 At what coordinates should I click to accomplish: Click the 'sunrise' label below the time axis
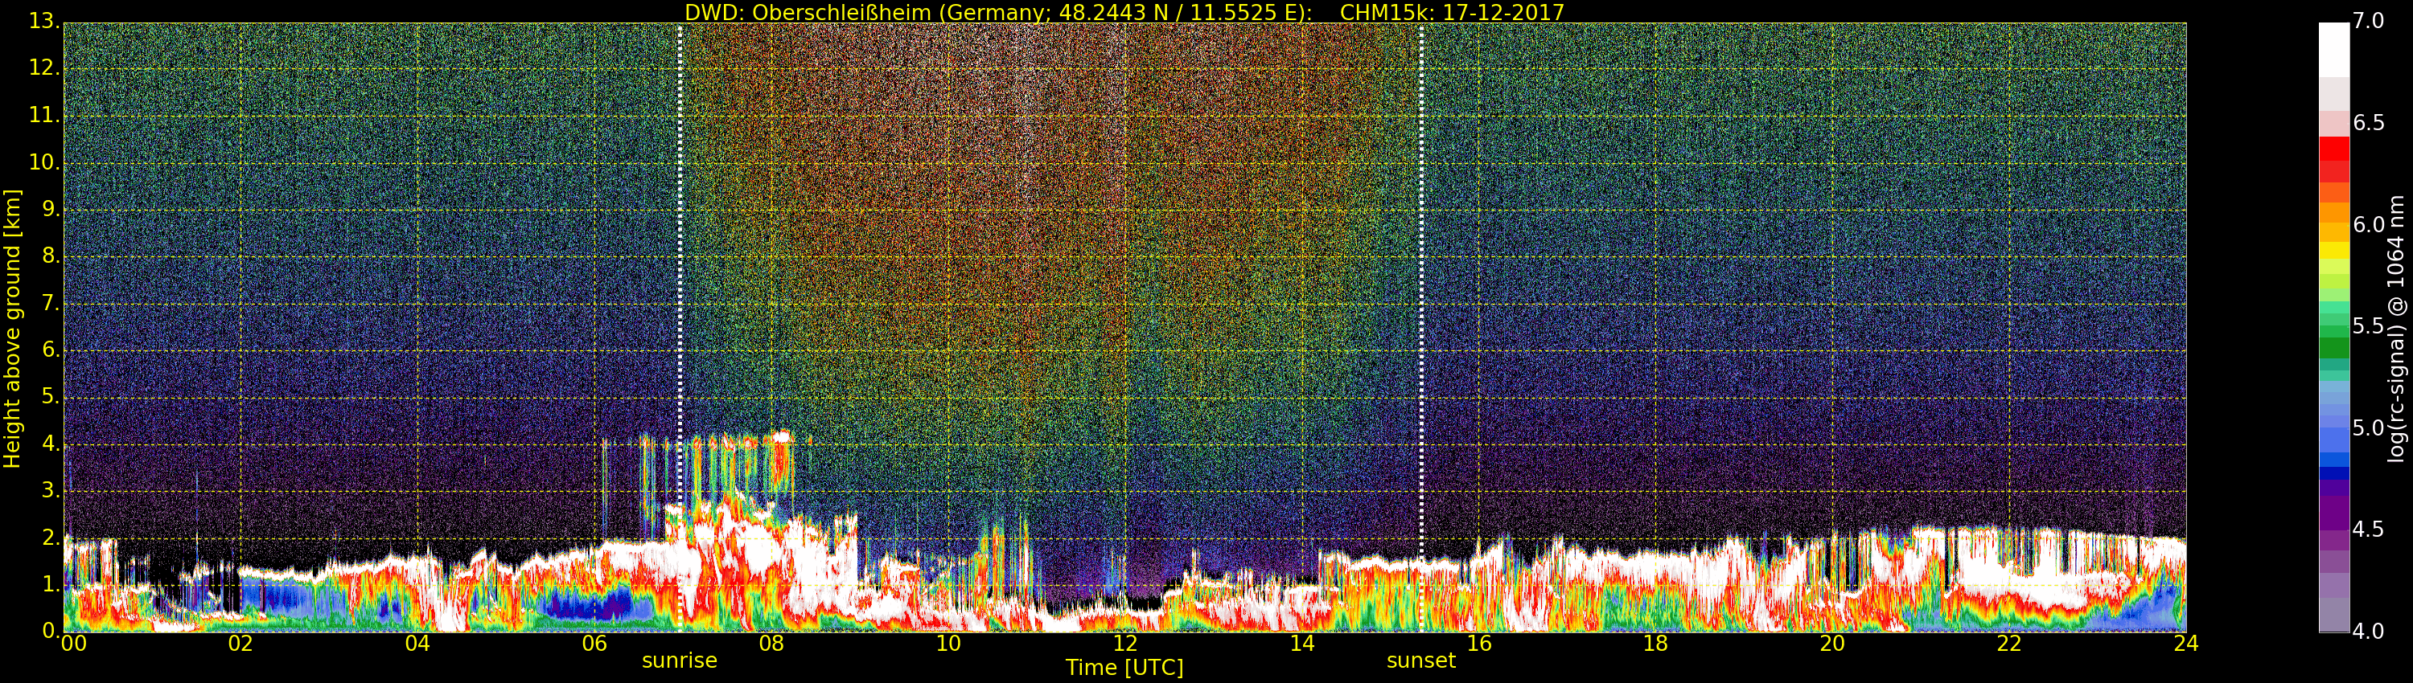coord(679,661)
